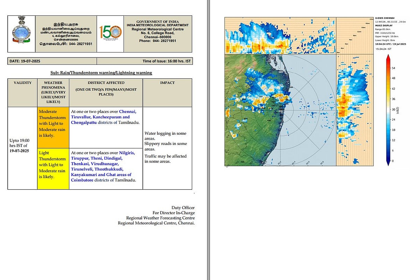Click the X-DWR CHENNAI radar info text
Viewport: 420px width, 280px height.
[x=384, y=18]
